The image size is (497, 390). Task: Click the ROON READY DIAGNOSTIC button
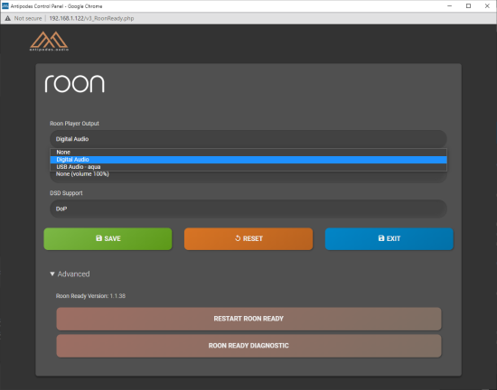[x=248, y=346]
